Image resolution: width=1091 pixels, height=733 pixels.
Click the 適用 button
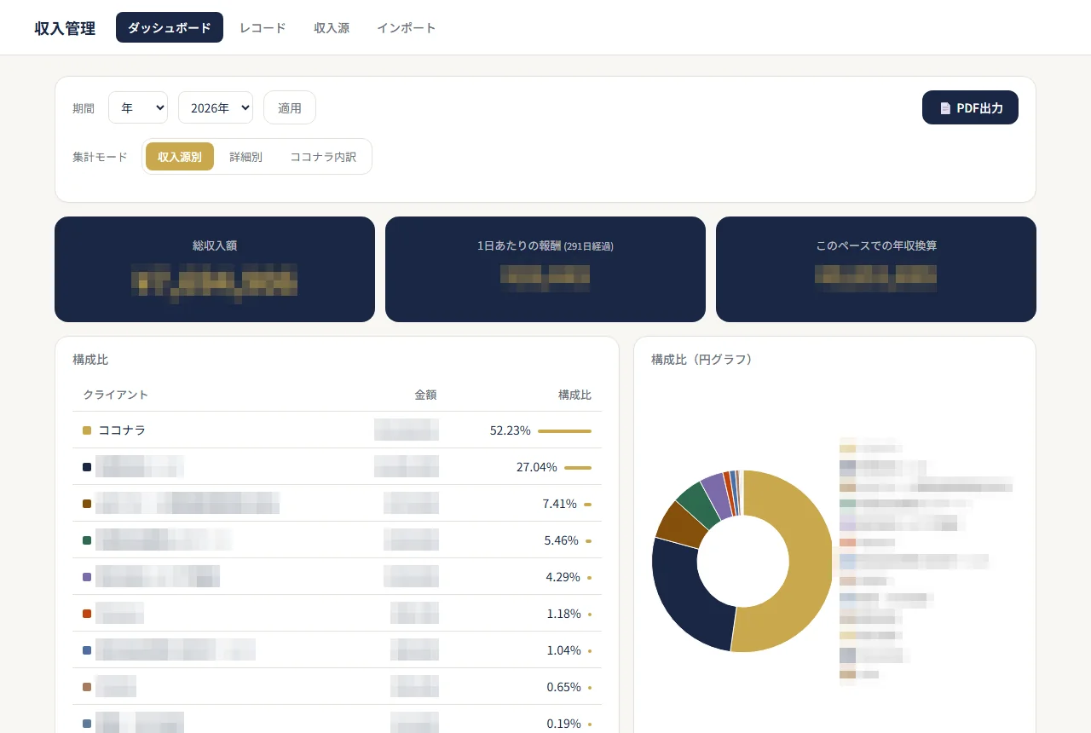pyautogui.click(x=290, y=107)
